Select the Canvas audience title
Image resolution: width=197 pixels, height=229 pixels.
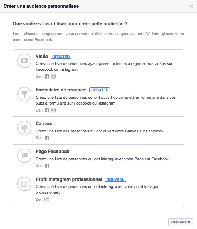[x=44, y=124]
